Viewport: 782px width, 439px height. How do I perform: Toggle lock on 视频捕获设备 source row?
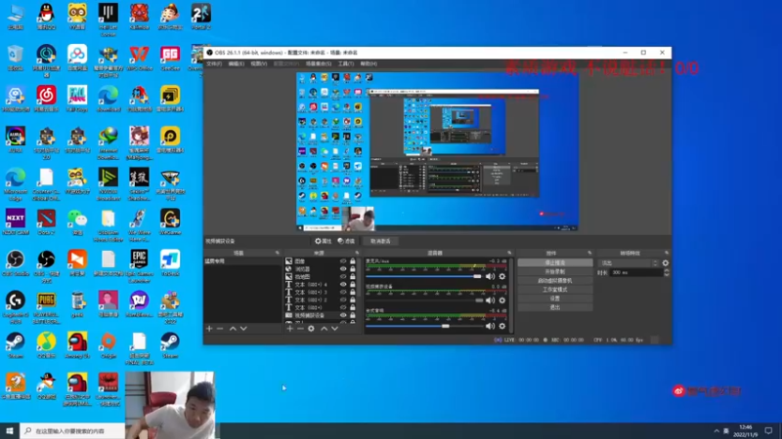click(353, 315)
